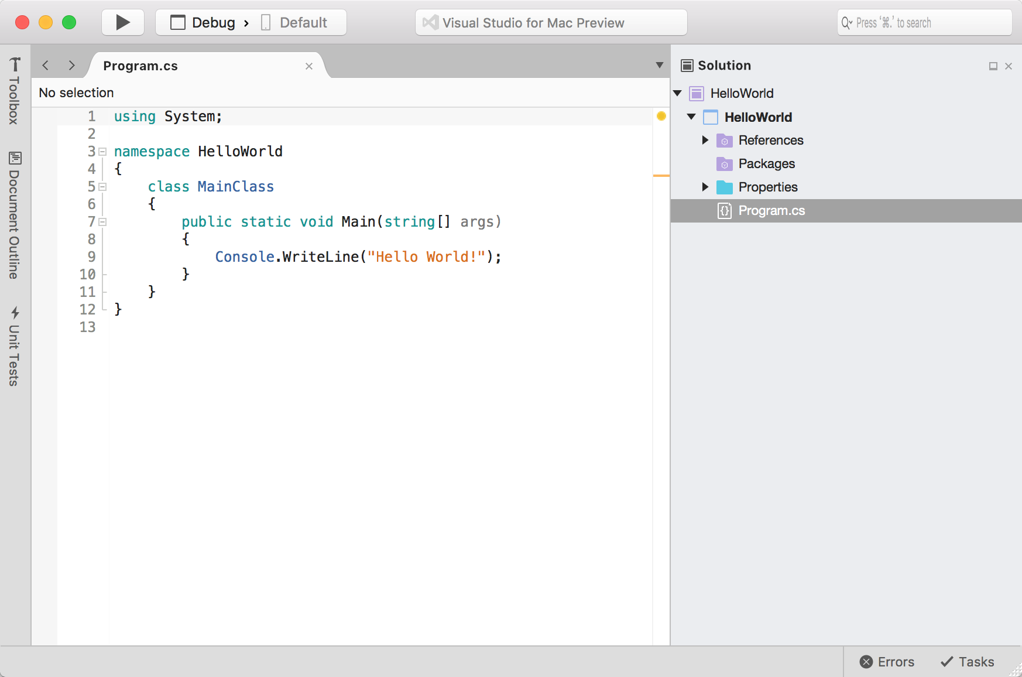
Task: Select the HelloWorld solution icon
Action: tap(697, 93)
